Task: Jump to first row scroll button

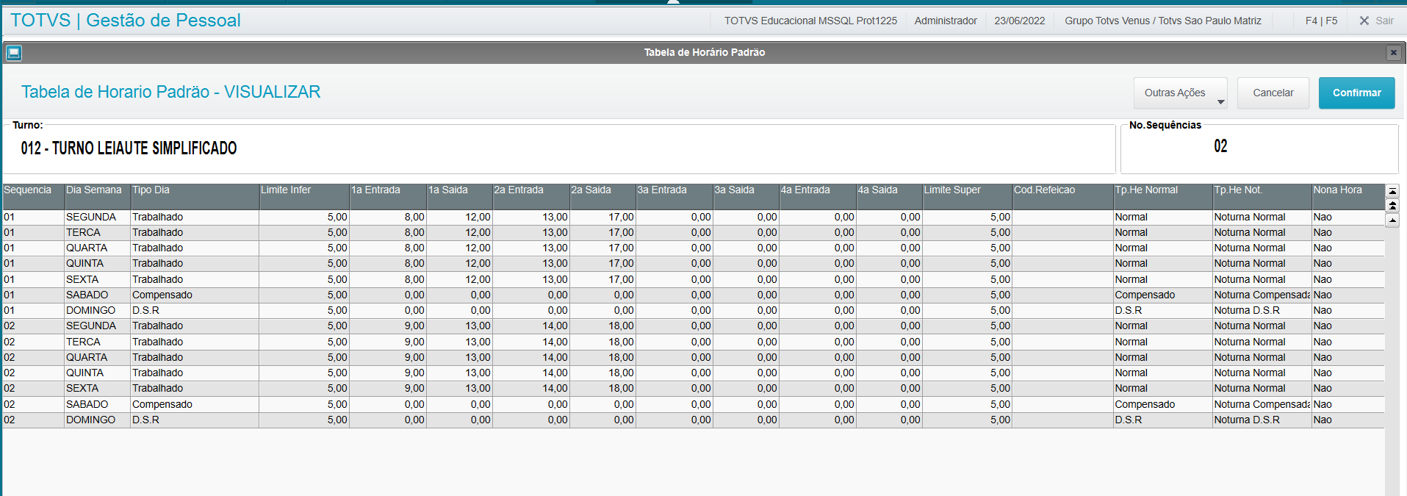Action: click(x=1392, y=191)
